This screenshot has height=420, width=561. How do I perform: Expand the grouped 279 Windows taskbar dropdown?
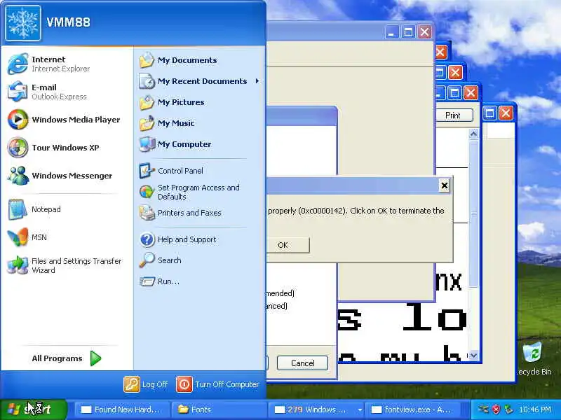click(360, 409)
